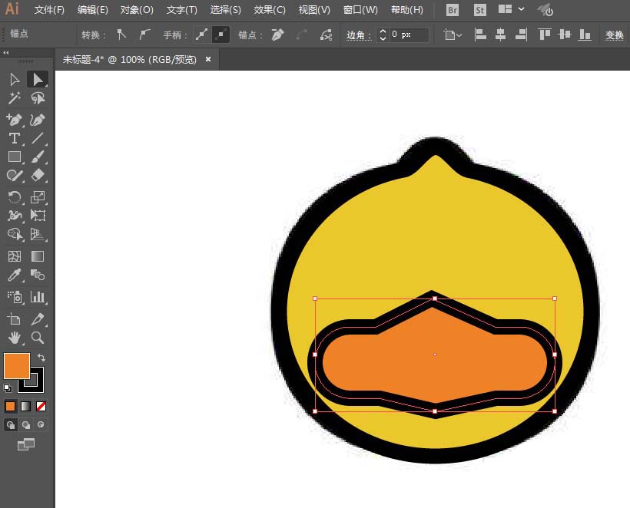The image size is (630, 508).
Task: Select the Rectangle tool
Action: [x=15, y=158]
